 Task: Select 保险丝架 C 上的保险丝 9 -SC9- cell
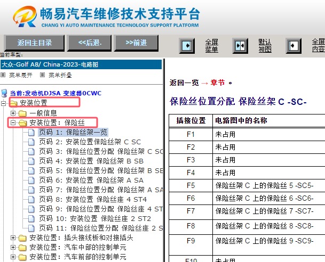coord(268,245)
